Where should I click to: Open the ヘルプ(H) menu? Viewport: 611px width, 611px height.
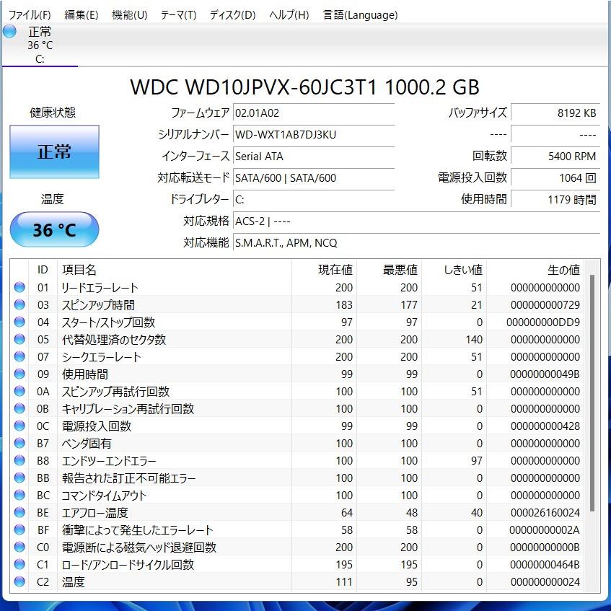click(x=289, y=15)
